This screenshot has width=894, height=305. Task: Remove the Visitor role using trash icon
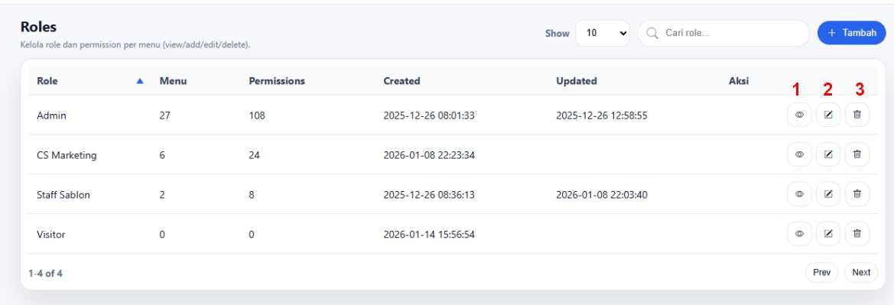click(x=857, y=233)
